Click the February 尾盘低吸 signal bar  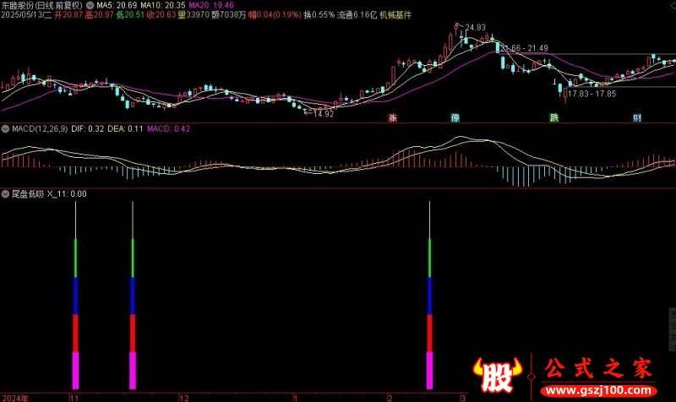[429, 295]
